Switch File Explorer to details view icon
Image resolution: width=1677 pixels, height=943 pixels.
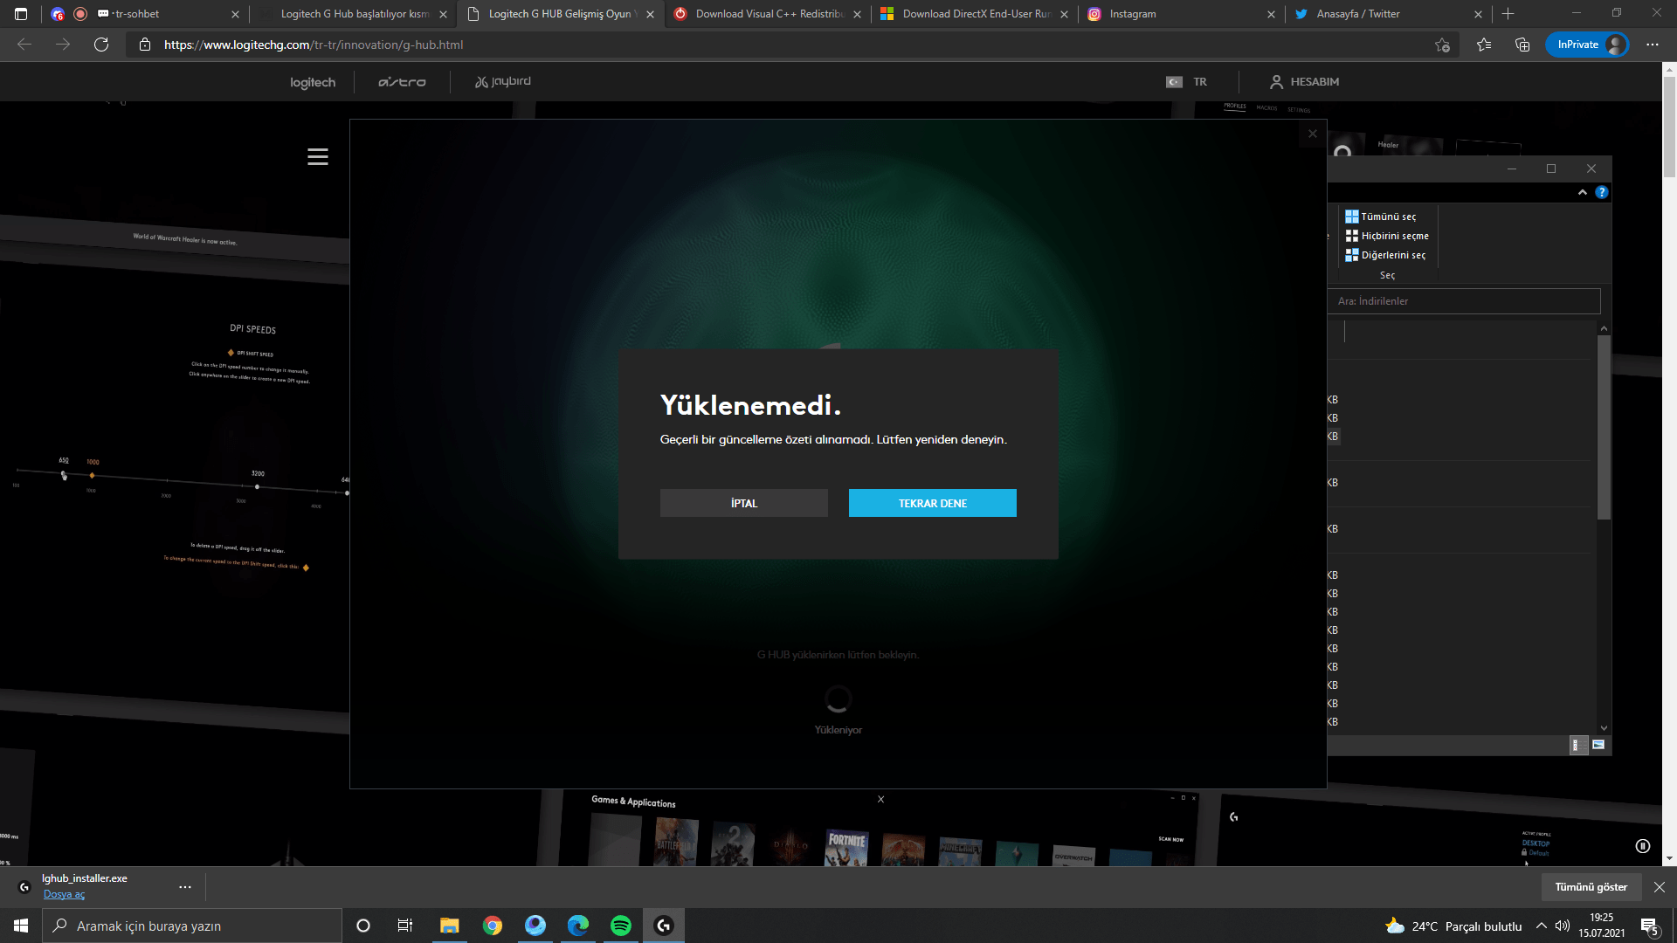(1579, 745)
